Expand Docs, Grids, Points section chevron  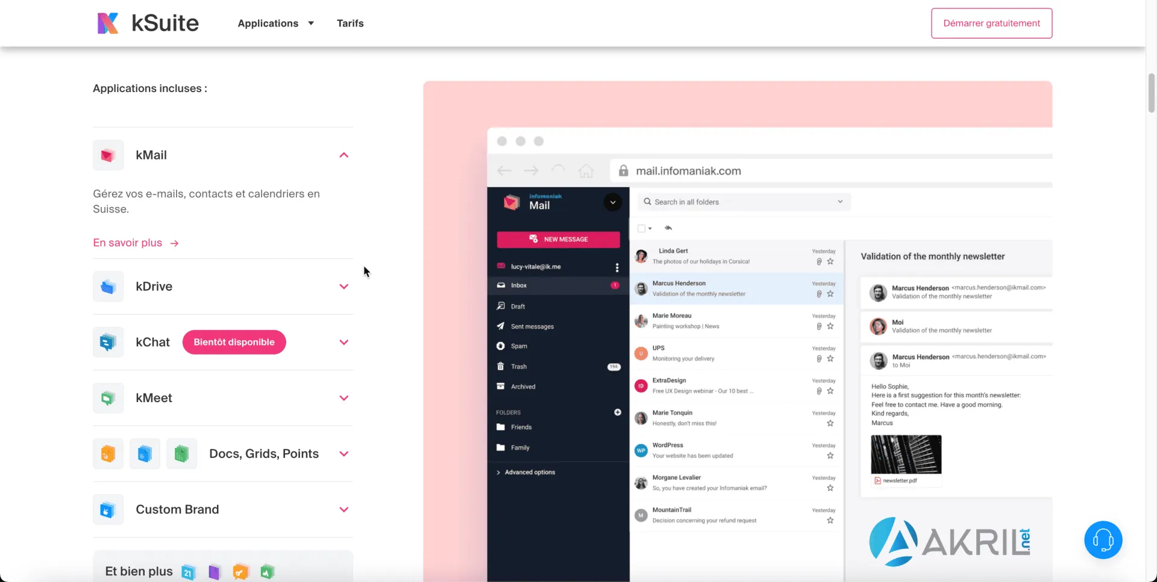(344, 454)
